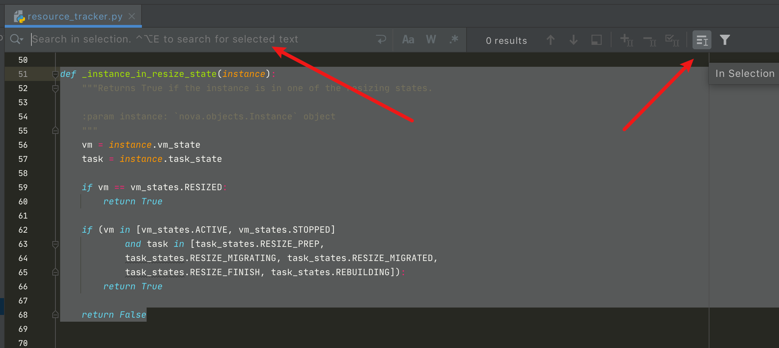Unselect occurrence icon

tap(649, 41)
